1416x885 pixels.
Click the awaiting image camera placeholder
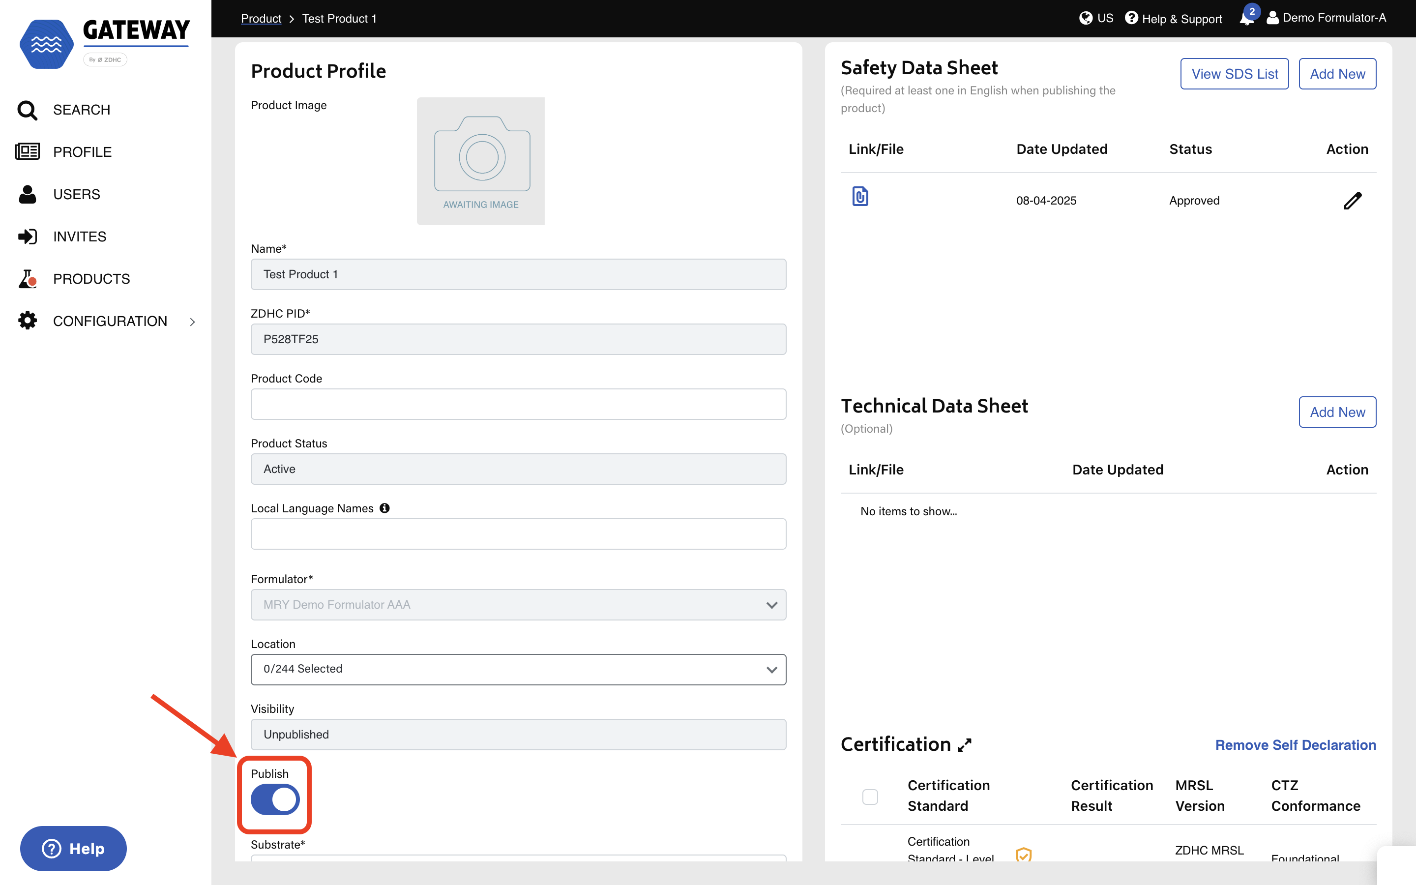[x=481, y=161]
